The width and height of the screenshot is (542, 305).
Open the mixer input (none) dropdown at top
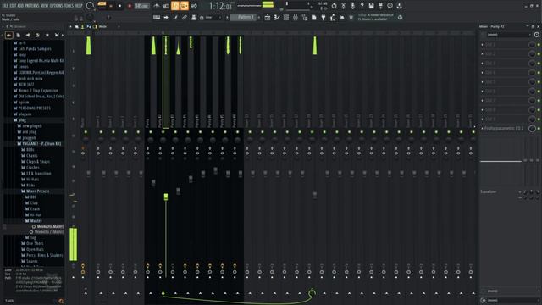click(x=508, y=35)
